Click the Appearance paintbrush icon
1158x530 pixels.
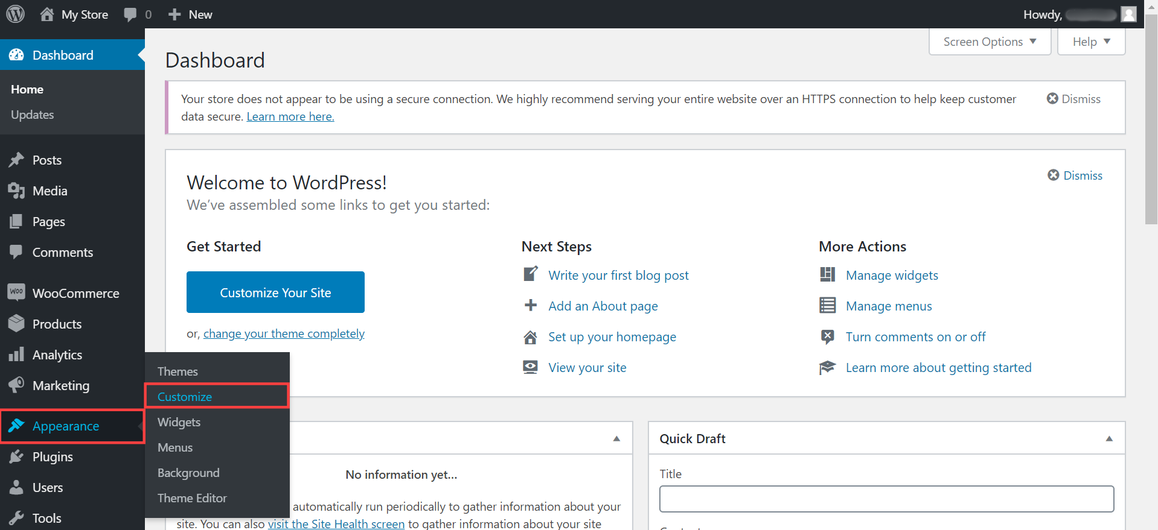(16, 426)
